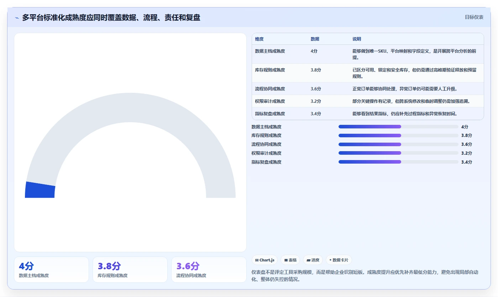
Task: Select 权限审计成熟度 in the table
Action: tap(270, 101)
